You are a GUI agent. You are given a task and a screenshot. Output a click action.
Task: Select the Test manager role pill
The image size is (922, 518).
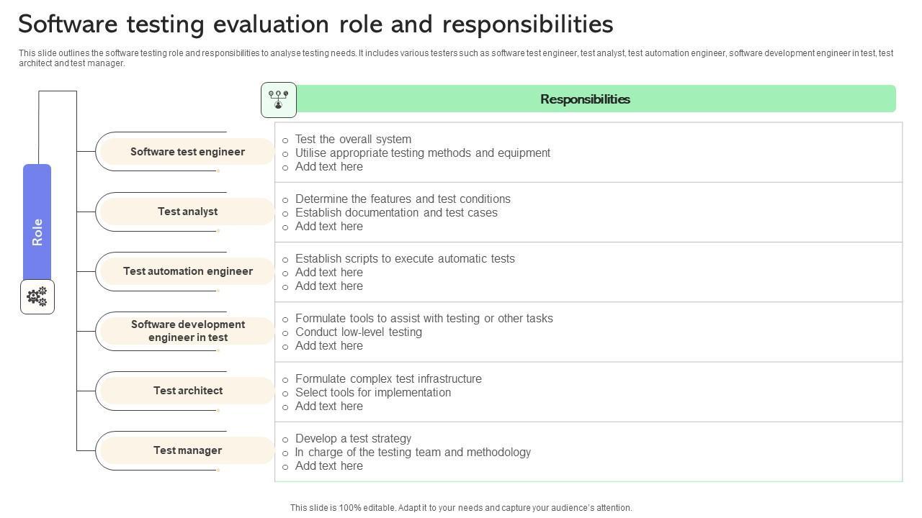pyautogui.click(x=187, y=450)
